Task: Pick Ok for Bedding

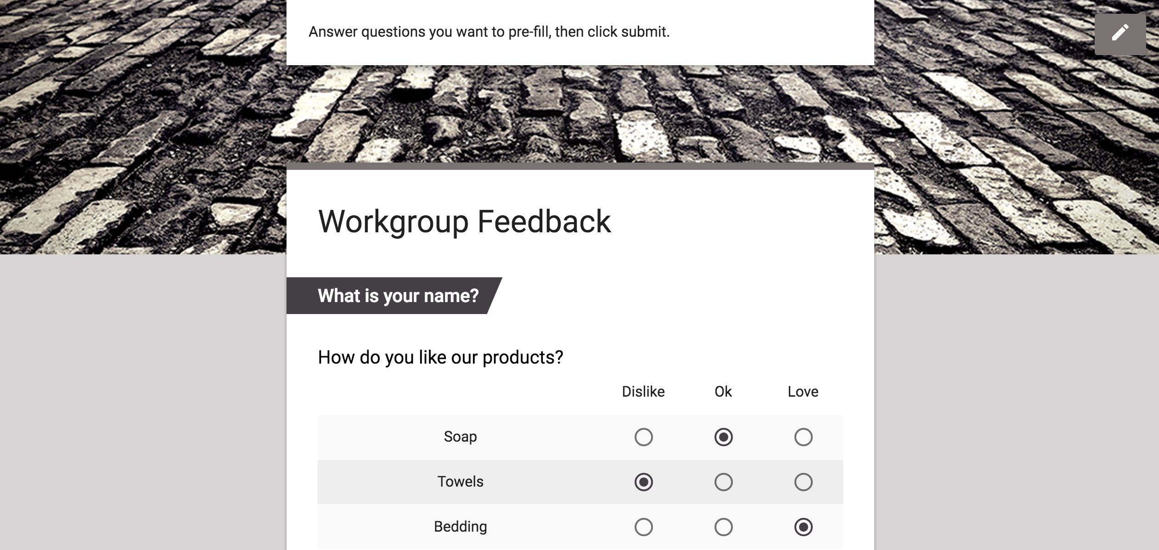Action: pos(723,527)
